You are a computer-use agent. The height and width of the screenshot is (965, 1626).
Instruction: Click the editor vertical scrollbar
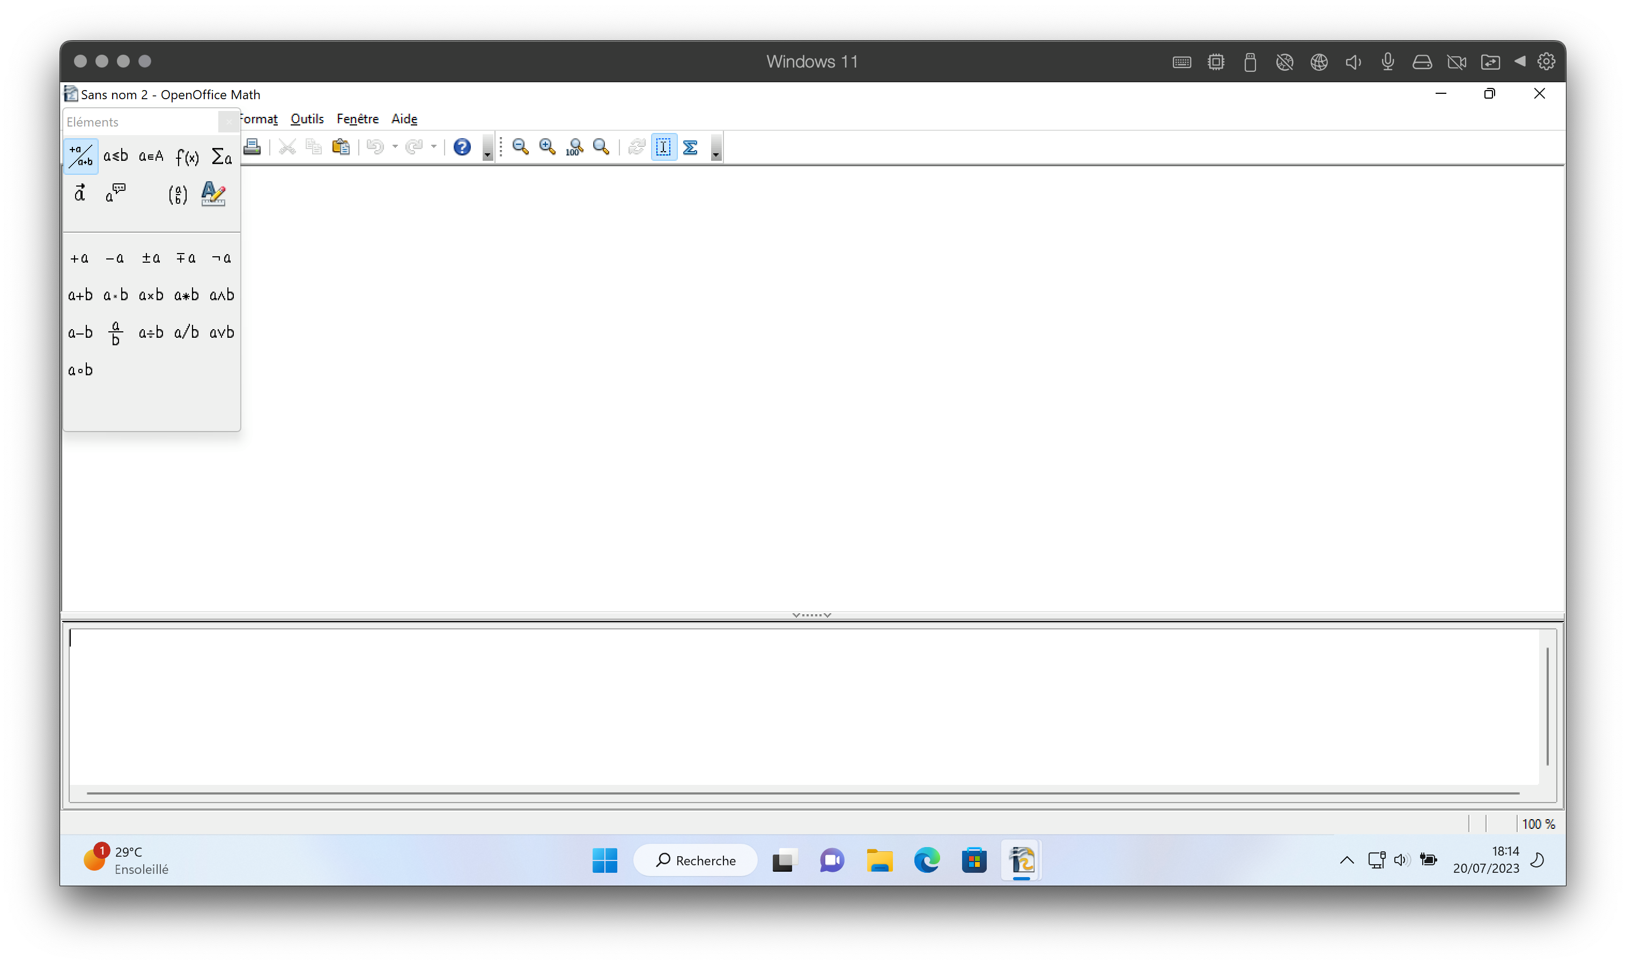(1548, 706)
